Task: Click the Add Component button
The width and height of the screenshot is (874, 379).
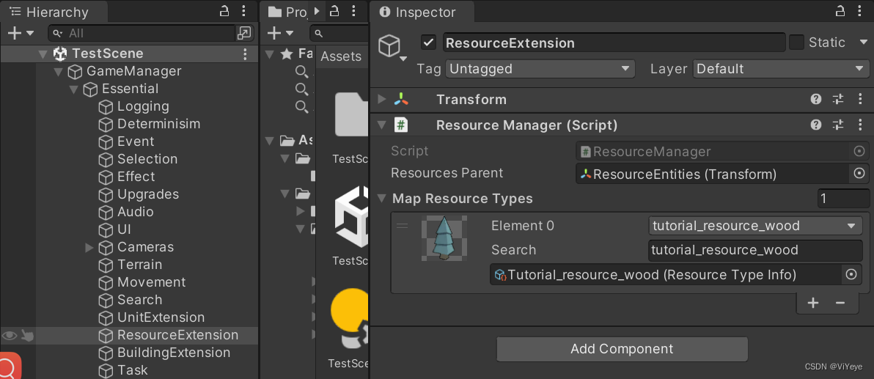Action: (x=622, y=349)
